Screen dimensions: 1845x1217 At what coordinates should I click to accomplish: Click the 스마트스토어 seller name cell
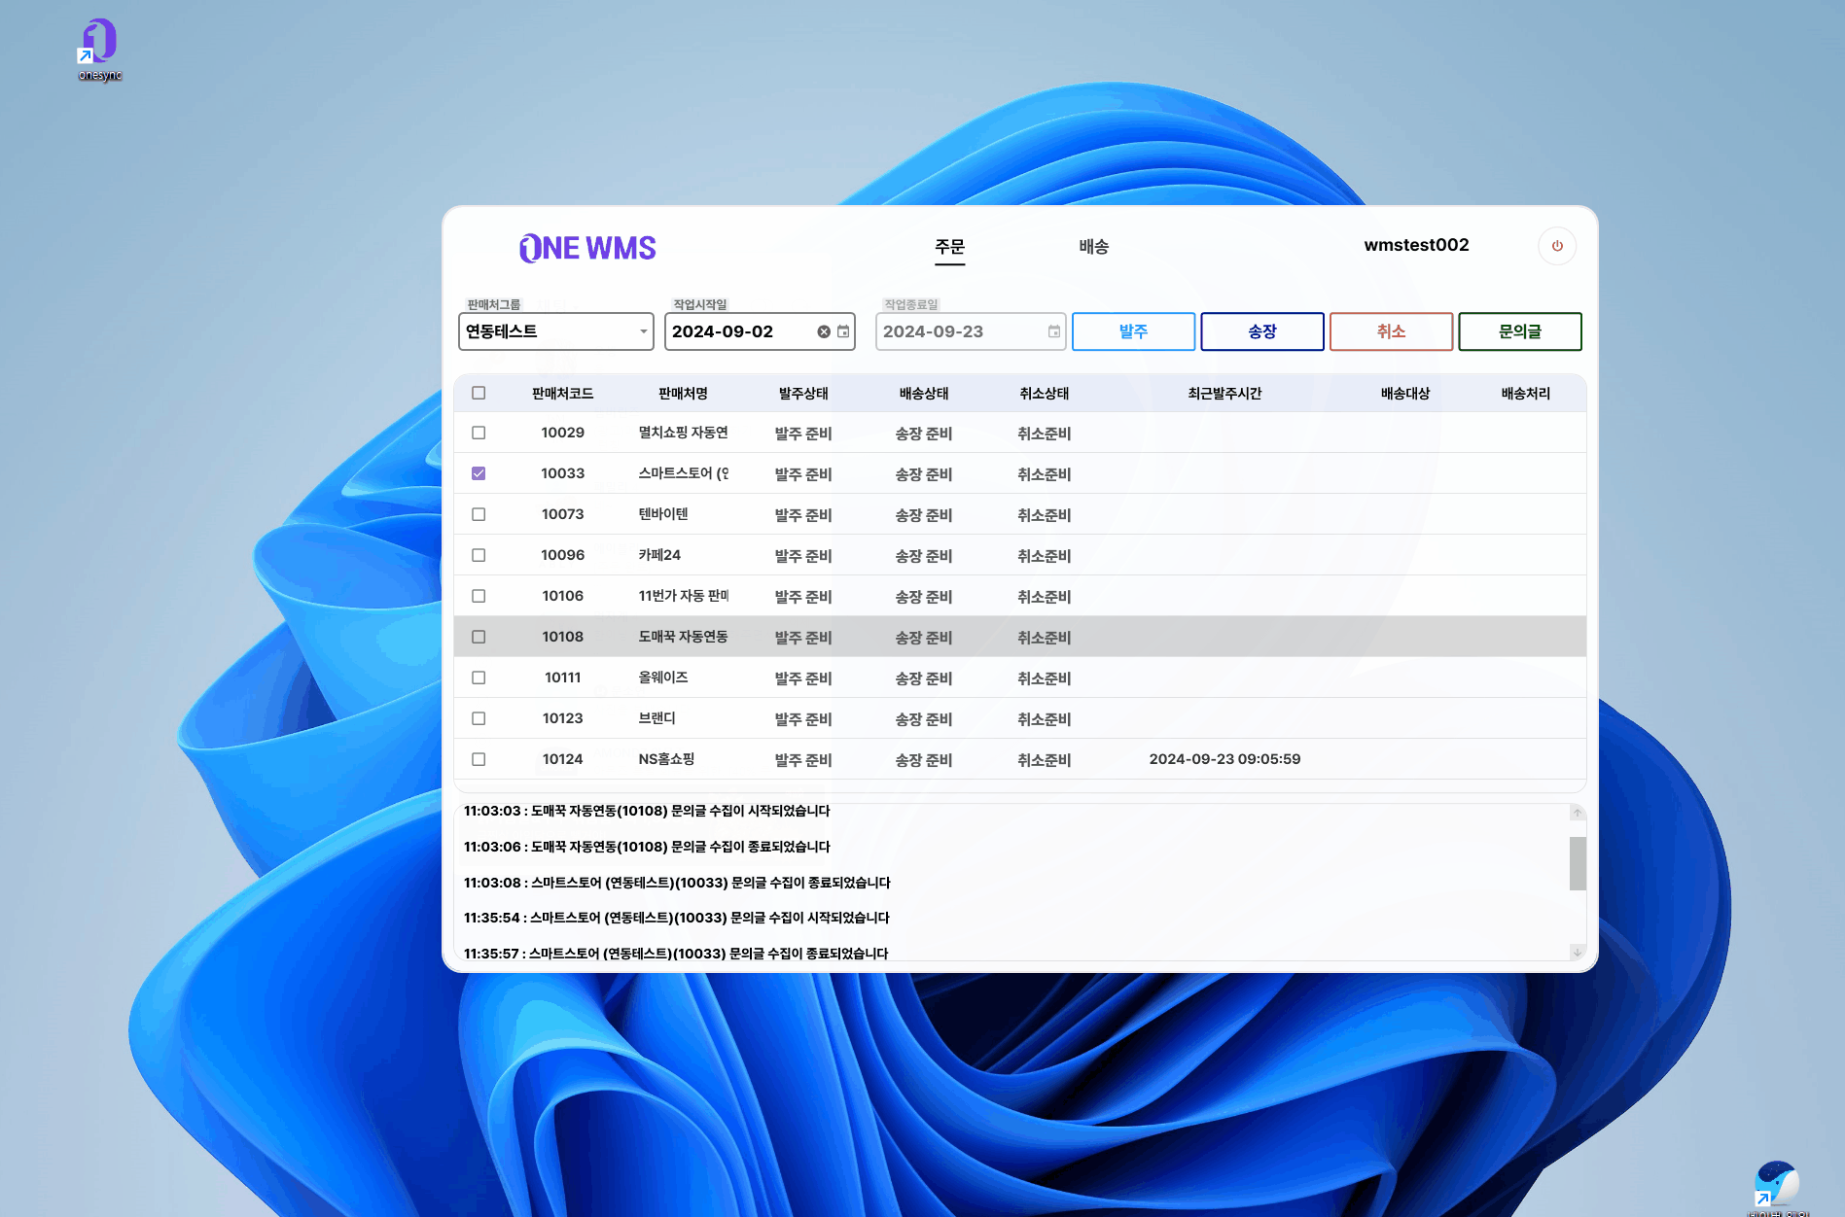pyautogui.click(x=684, y=473)
